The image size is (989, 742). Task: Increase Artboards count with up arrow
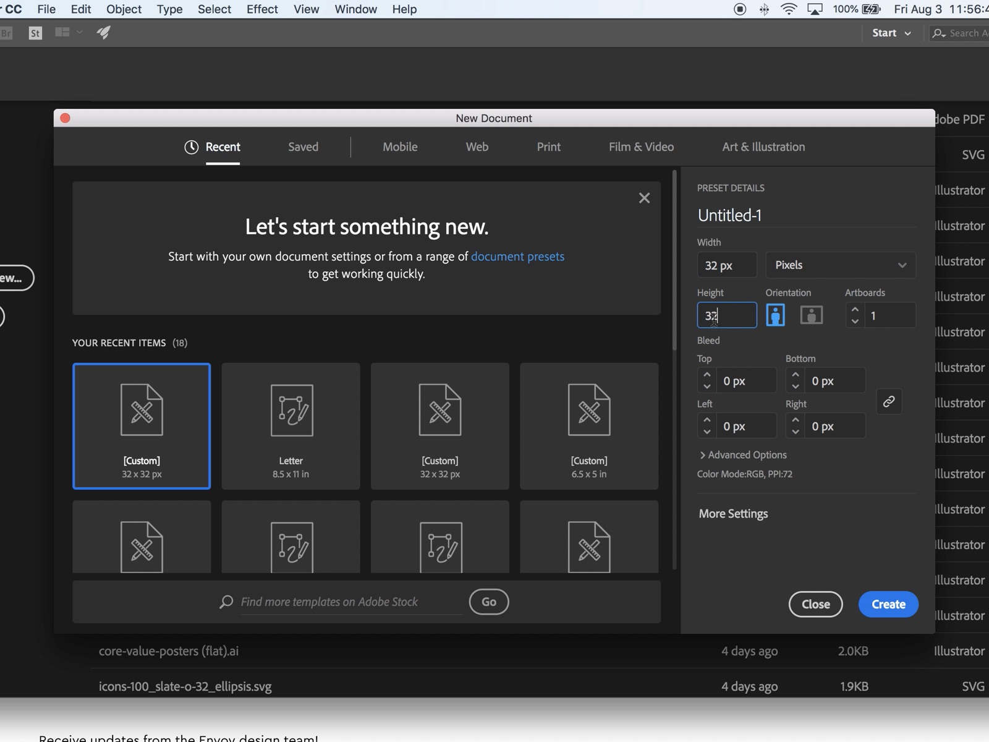[x=855, y=310]
